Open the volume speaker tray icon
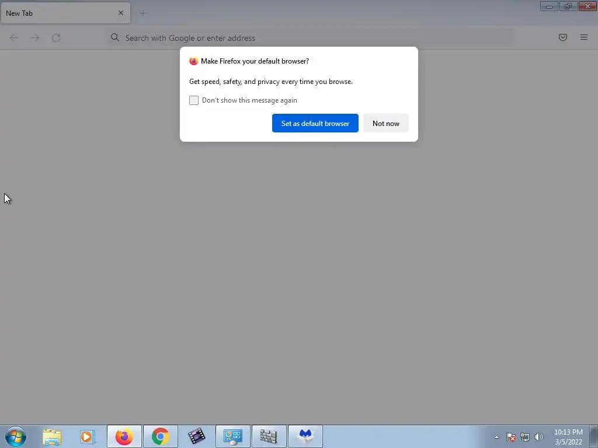Viewport: 598px width, 448px height. tap(539, 437)
